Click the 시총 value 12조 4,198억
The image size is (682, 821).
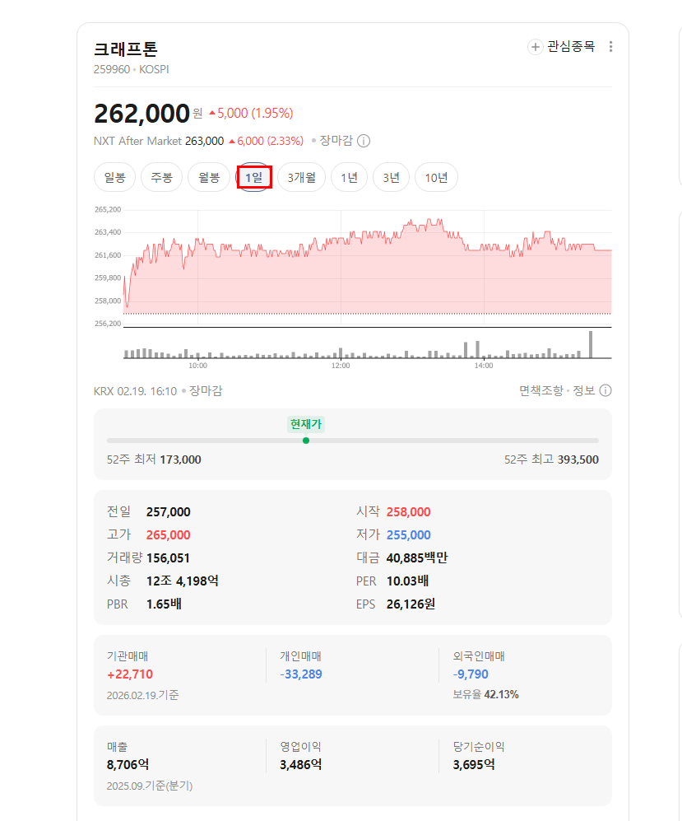(183, 581)
